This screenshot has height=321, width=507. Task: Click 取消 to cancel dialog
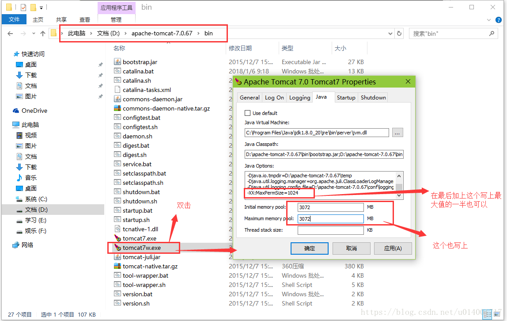(352, 248)
